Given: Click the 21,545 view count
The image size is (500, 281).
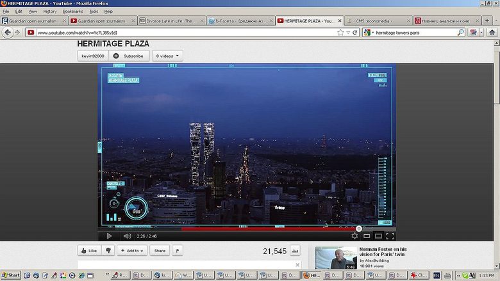Looking at the screenshot, I should click(x=274, y=251).
